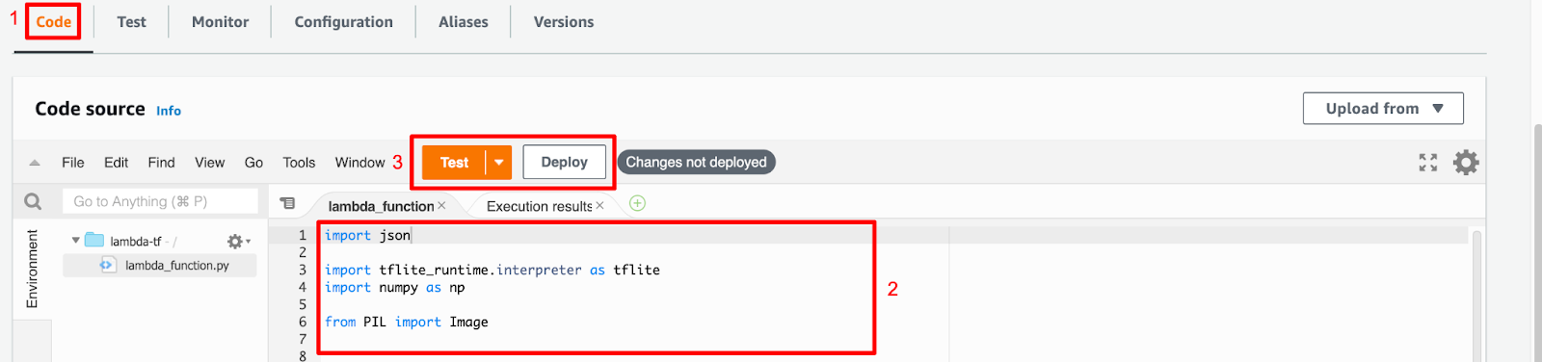Image resolution: width=1542 pixels, height=362 pixels.
Task: Click the tab list icon left of editor tabs
Action: [x=287, y=203]
